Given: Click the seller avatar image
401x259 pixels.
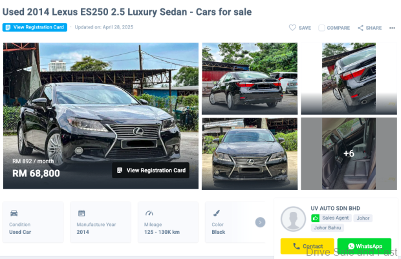Looking at the screenshot, I should (293, 219).
